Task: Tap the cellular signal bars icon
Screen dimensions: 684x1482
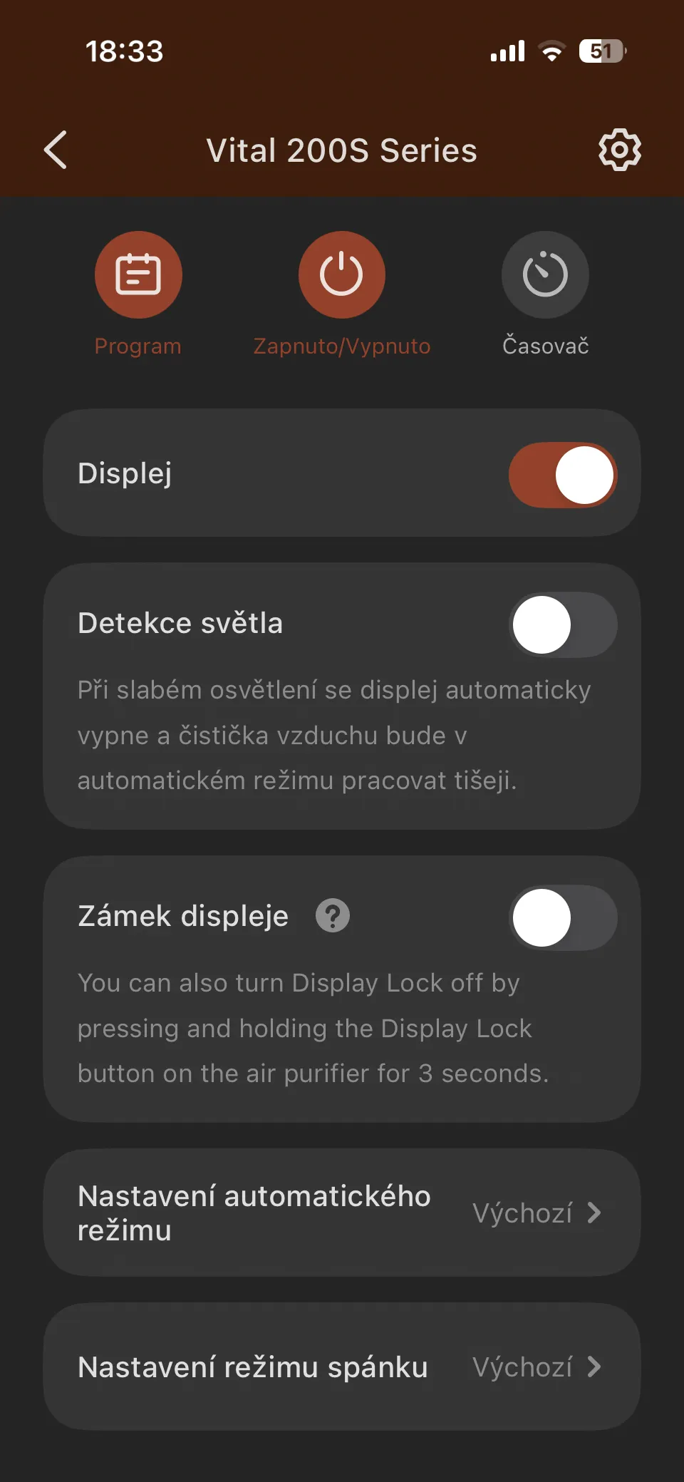Action: pyautogui.click(x=507, y=51)
